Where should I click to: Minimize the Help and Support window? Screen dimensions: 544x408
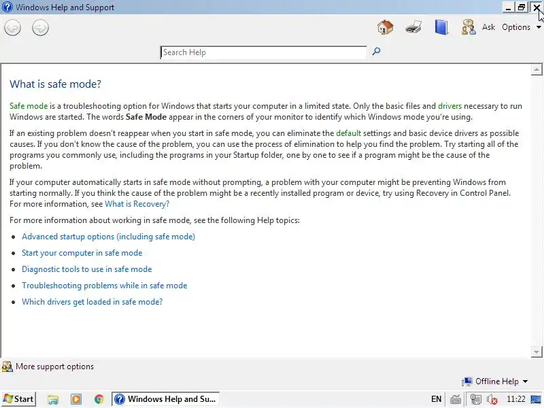[x=508, y=7]
